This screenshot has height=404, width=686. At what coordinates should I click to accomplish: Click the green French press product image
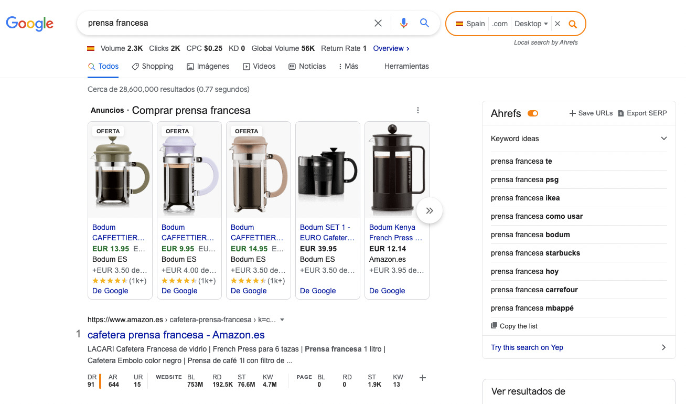click(x=120, y=169)
